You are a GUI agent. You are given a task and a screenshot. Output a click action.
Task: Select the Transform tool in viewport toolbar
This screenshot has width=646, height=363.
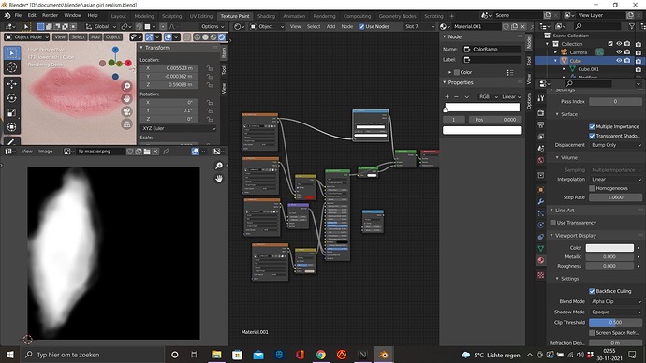pos(11,127)
